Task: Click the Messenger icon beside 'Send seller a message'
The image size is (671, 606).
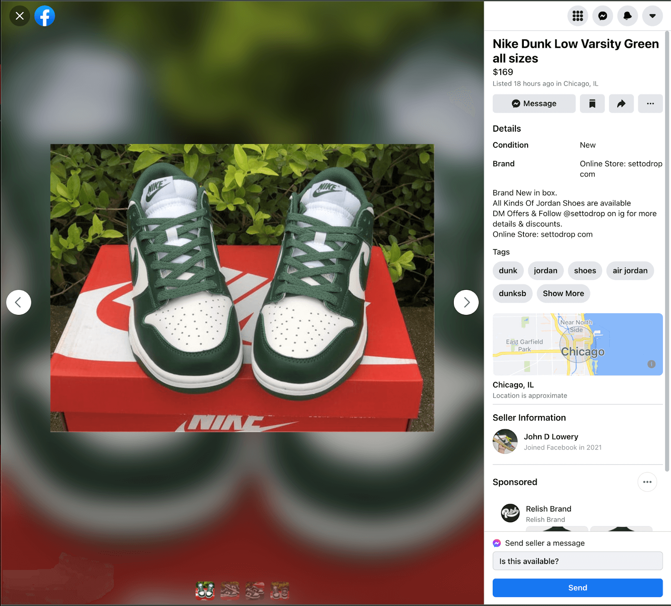Action: click(497, 543)
